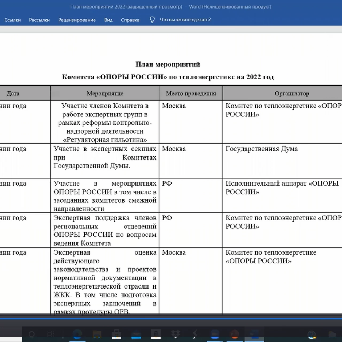Switch to PowerPoint on the taskbar

click(234, 334)
